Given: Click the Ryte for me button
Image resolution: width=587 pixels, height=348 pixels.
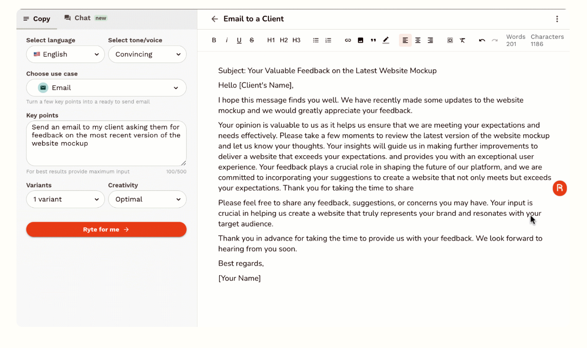Looking at the screenshot, I should [x=106, y=229].
